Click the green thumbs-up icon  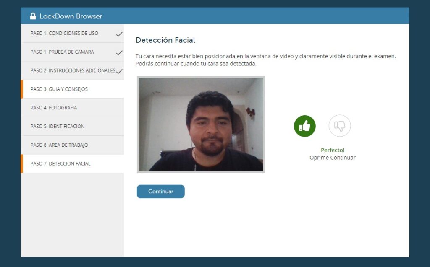point(304,126)
